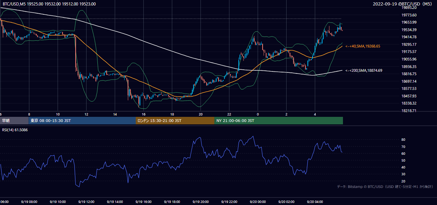Click the 9/20 00:00 time label
Image resolution: width=437 pixels, height=205 pixels.
point(258,202)
